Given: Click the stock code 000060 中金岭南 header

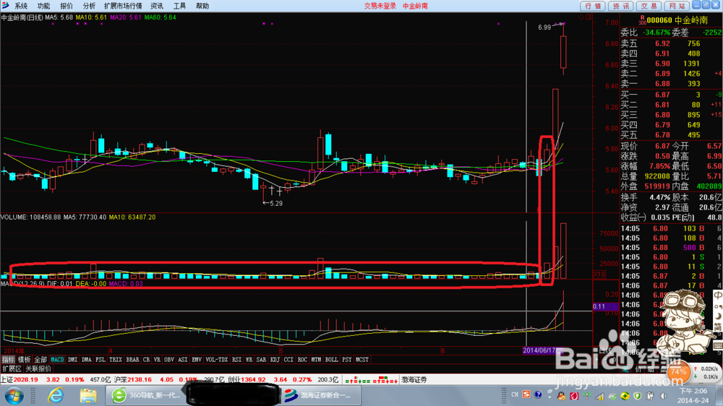Looking at the screenshot, I should 677,20.
